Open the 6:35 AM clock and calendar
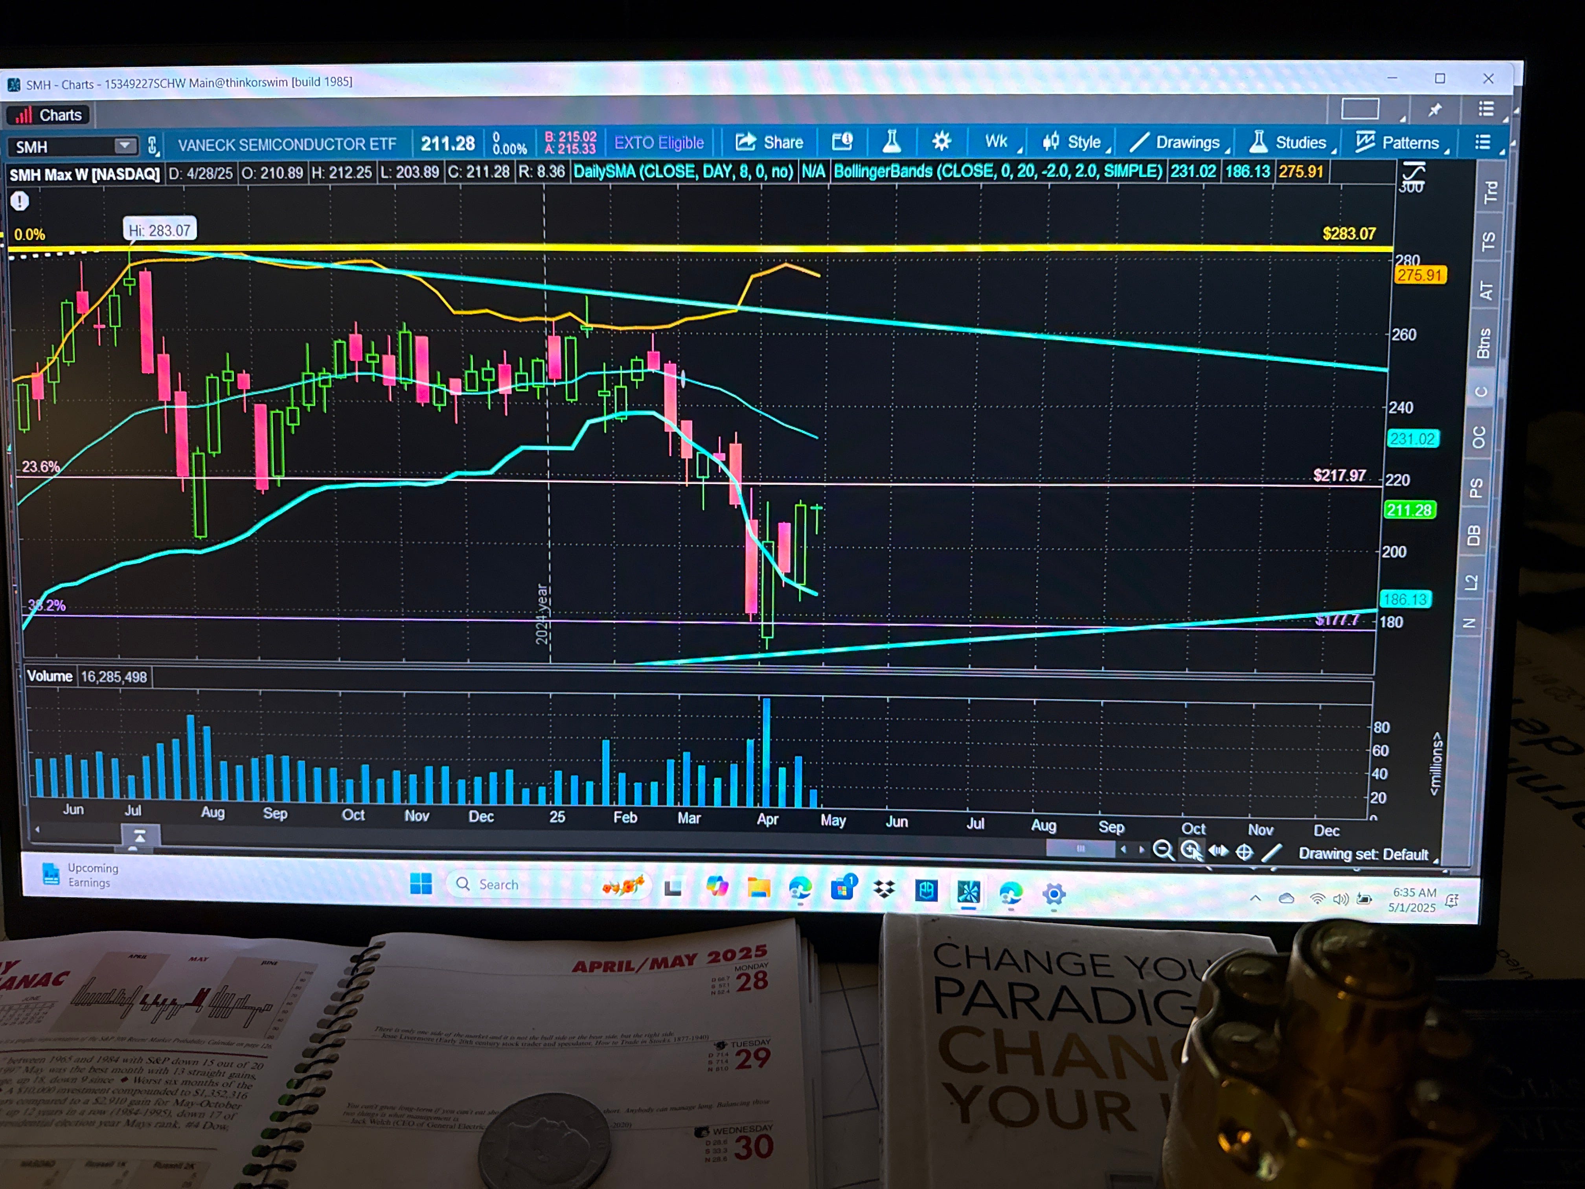The height and width of the screenshot is (1189, 1585). 1413,900
